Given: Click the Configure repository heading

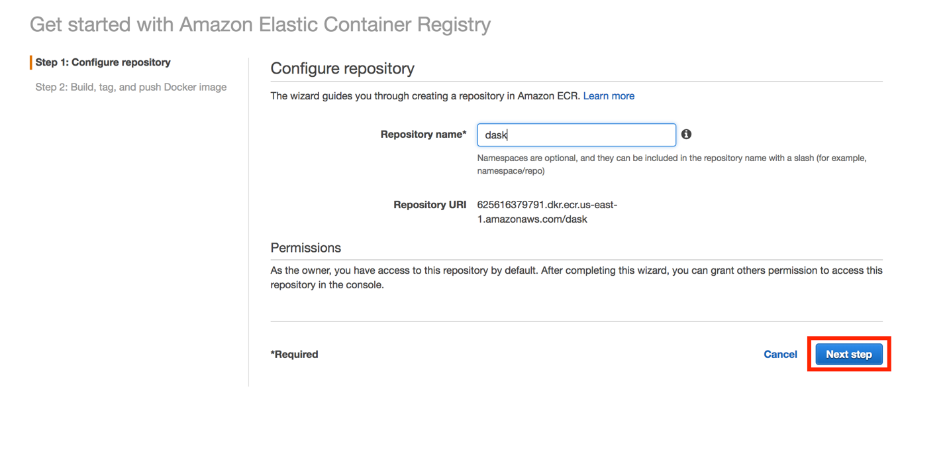Looking at the screenshot, I should (x=342, y=68).
